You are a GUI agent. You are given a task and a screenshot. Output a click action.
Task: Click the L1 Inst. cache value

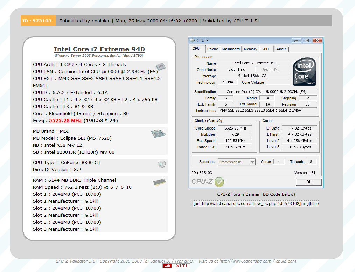[300, 134]
